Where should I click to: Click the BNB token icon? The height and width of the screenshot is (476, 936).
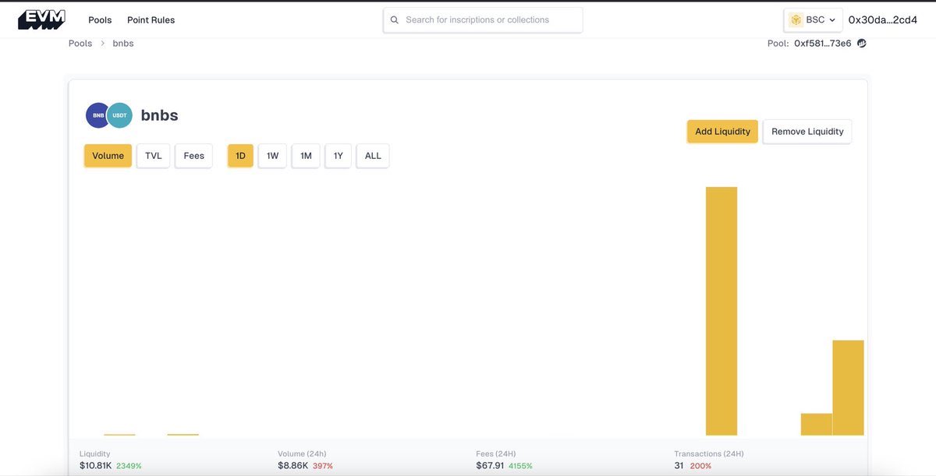point(98,115)
